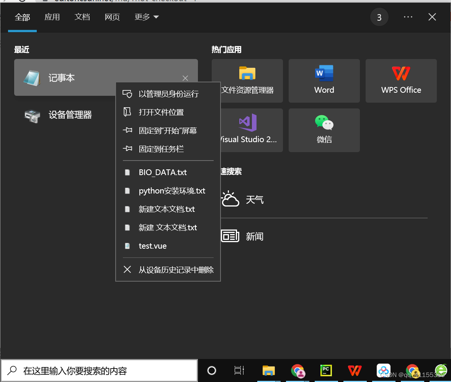Viewport: 451px width, 382px height.
Task: Open recent file 新建 文本文档.txt with space
Action: [x=168, y=228]
